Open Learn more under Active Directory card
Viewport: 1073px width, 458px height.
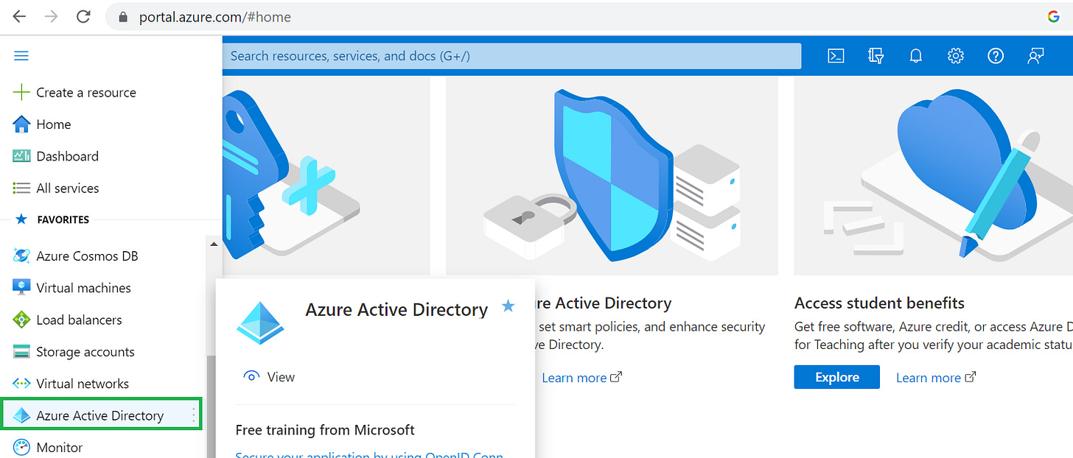coord(581,378)
